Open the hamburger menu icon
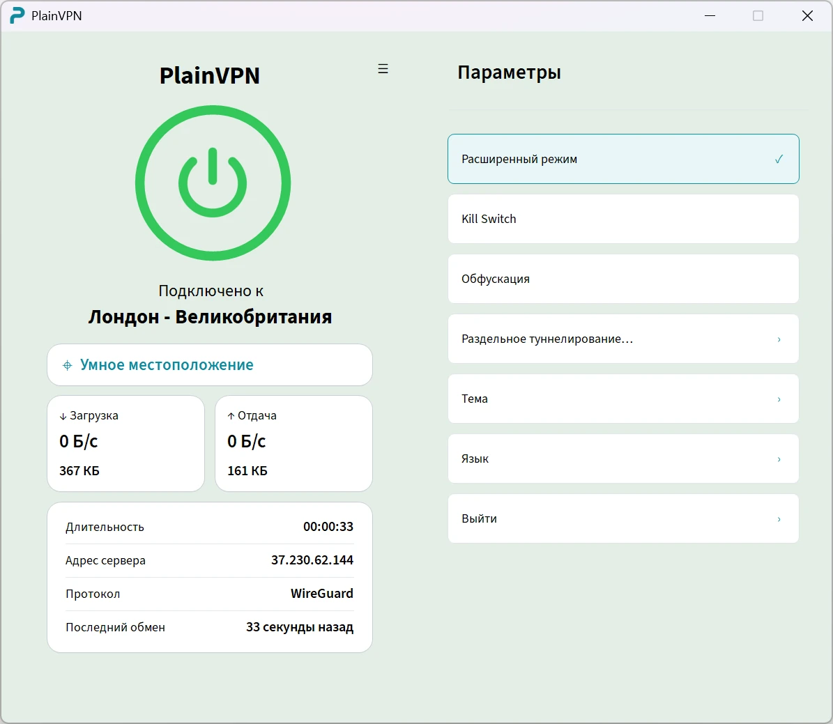The image size is (833, 724). (x=383, y=68)
